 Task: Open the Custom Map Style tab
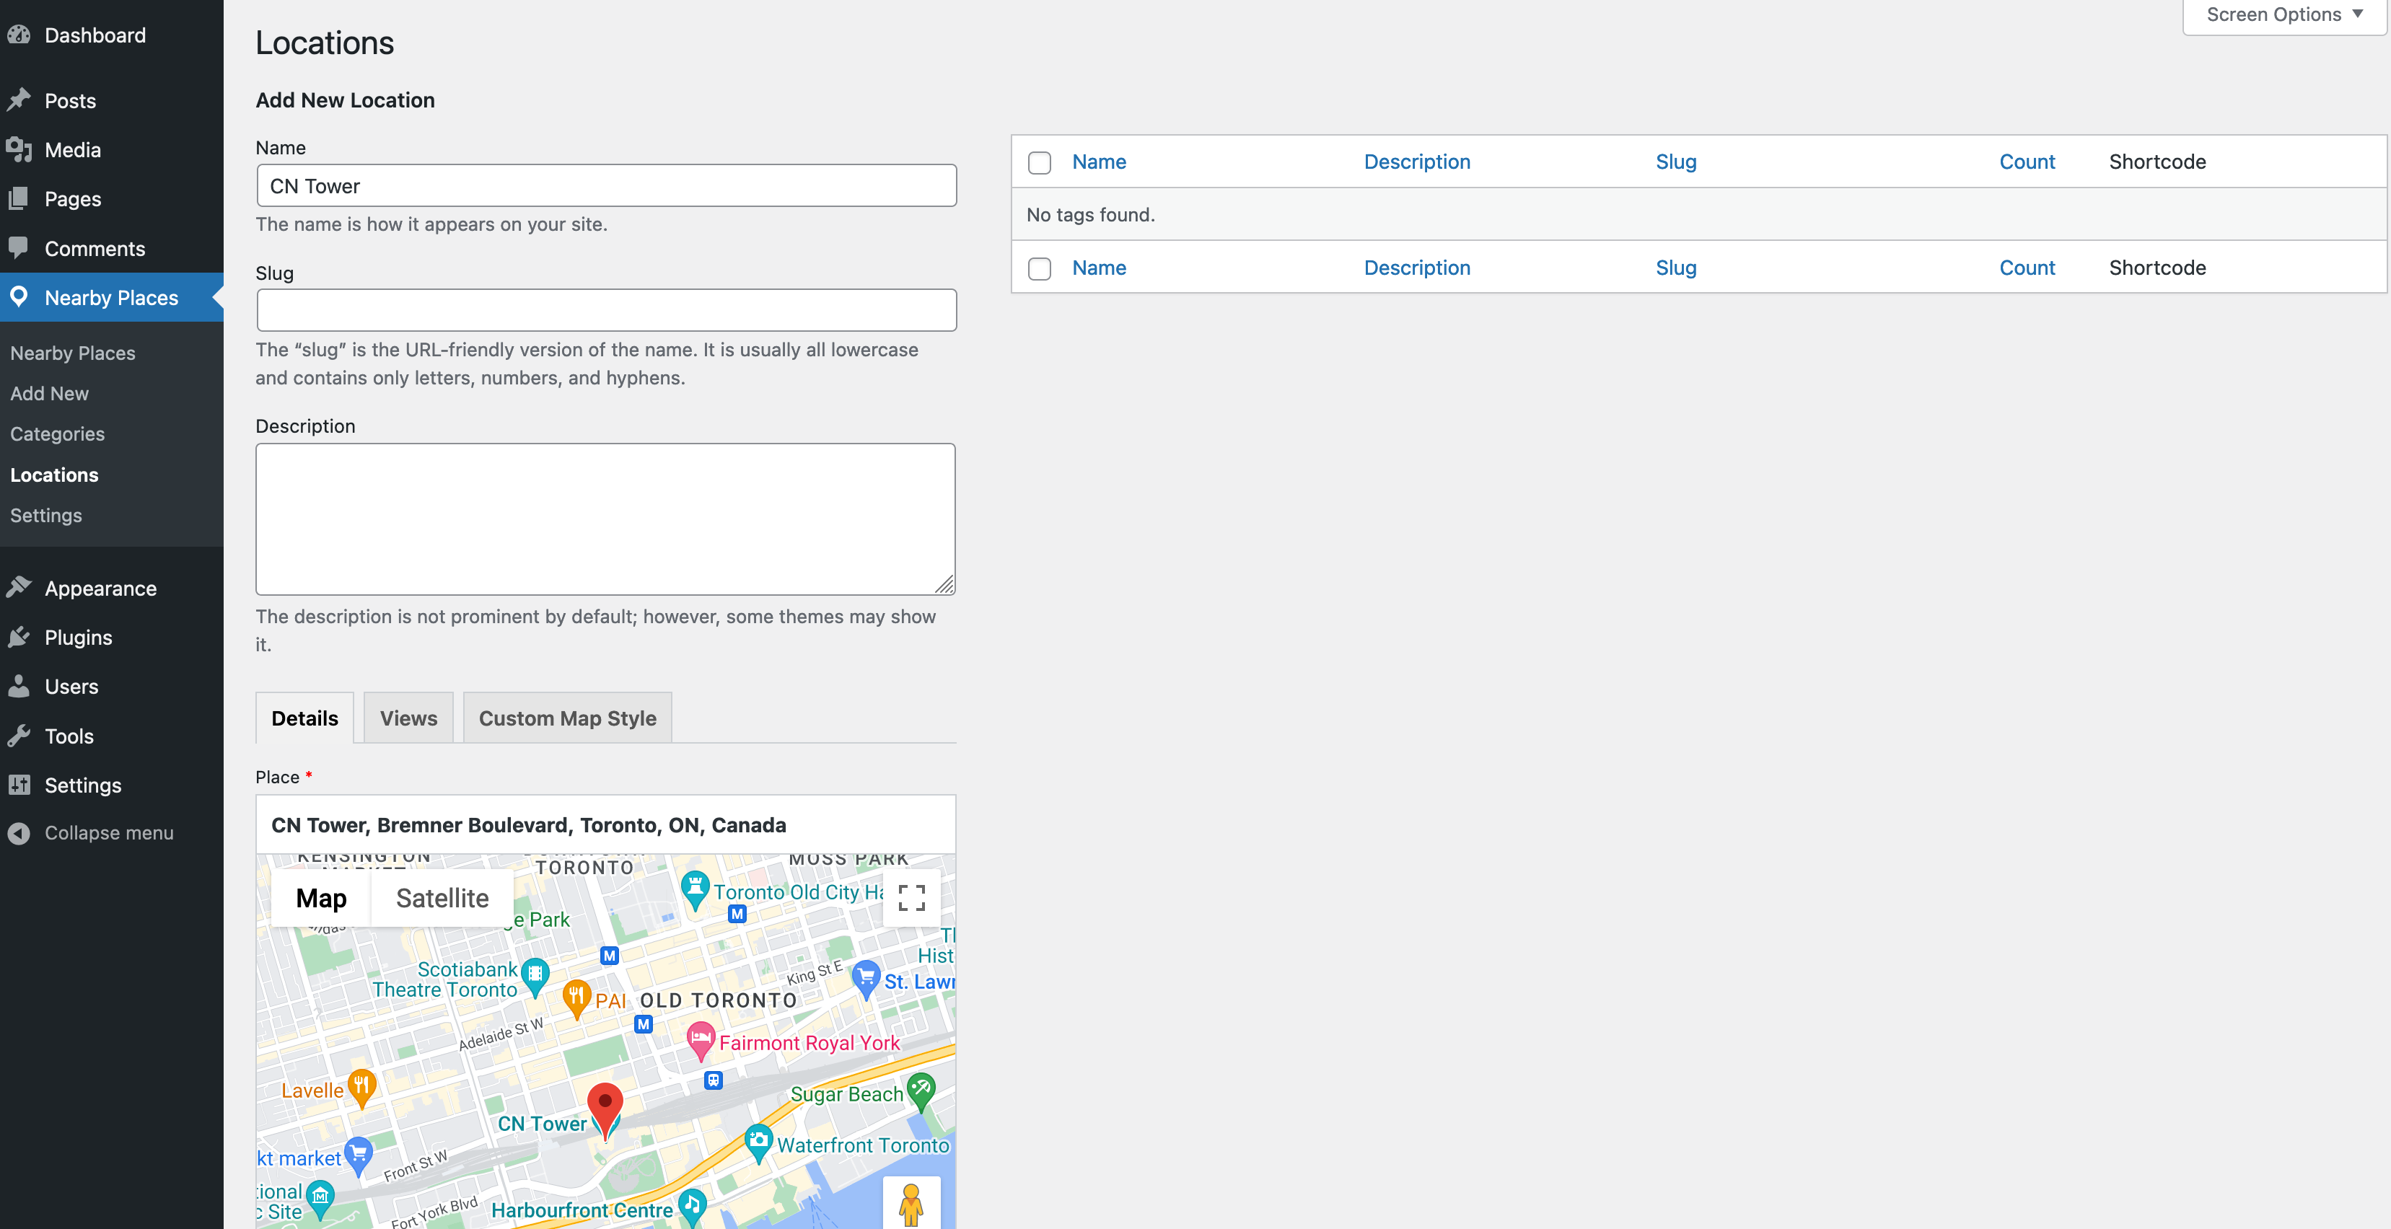567,718
